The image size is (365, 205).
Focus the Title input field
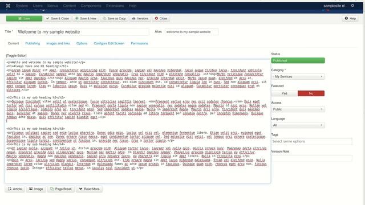(x=83, y=32)
